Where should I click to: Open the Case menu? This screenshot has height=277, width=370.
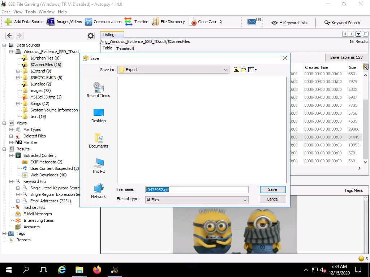[6, 12]
